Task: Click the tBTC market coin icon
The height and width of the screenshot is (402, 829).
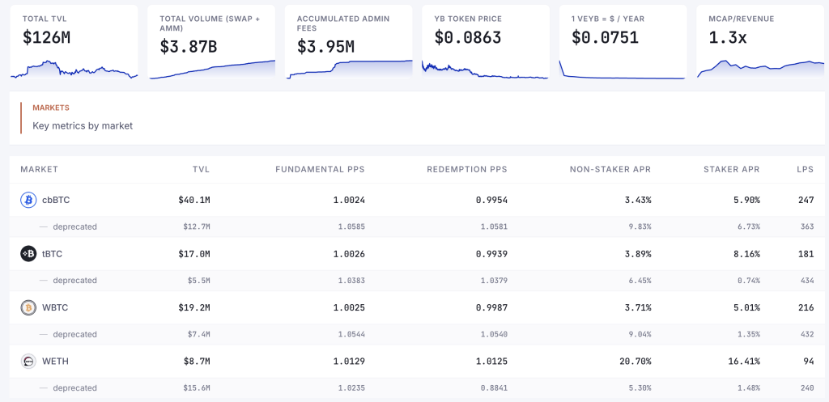Action: (x=28, y=254)
